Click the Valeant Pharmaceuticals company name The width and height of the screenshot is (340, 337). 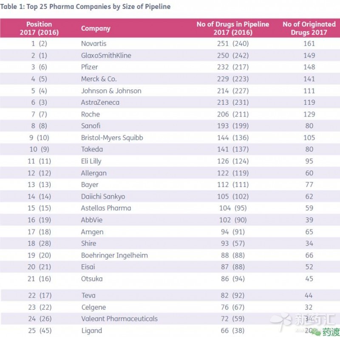pos(119,319)
